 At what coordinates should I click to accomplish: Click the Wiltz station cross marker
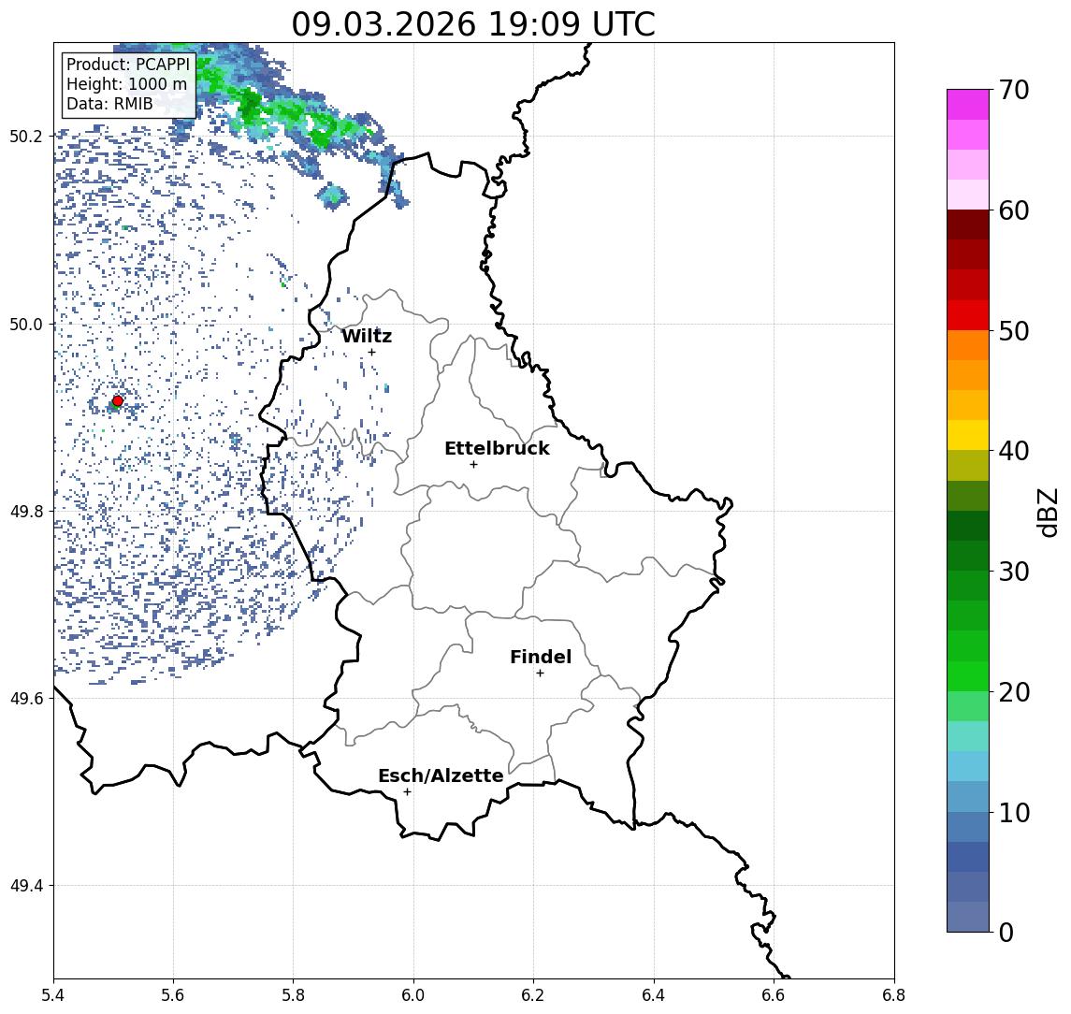(x=371, y=352)
